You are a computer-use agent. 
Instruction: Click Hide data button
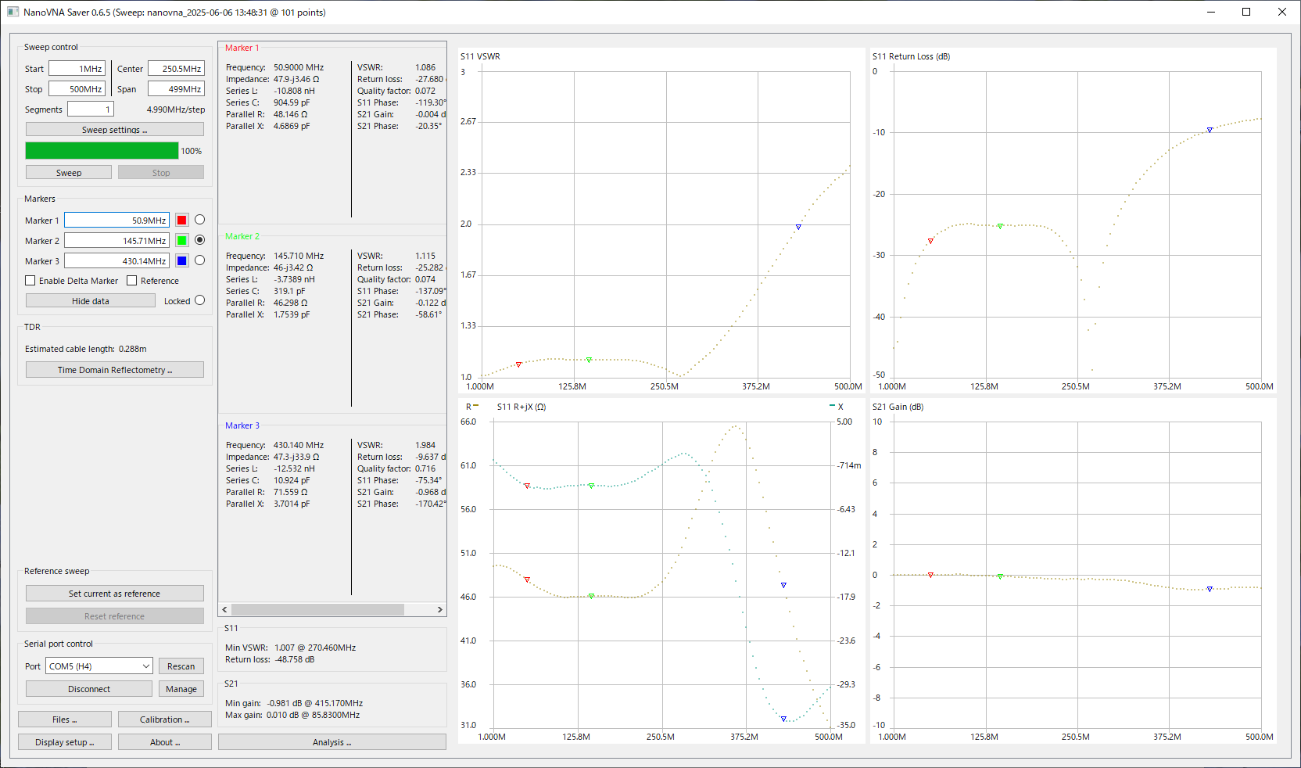coord(91,301)
